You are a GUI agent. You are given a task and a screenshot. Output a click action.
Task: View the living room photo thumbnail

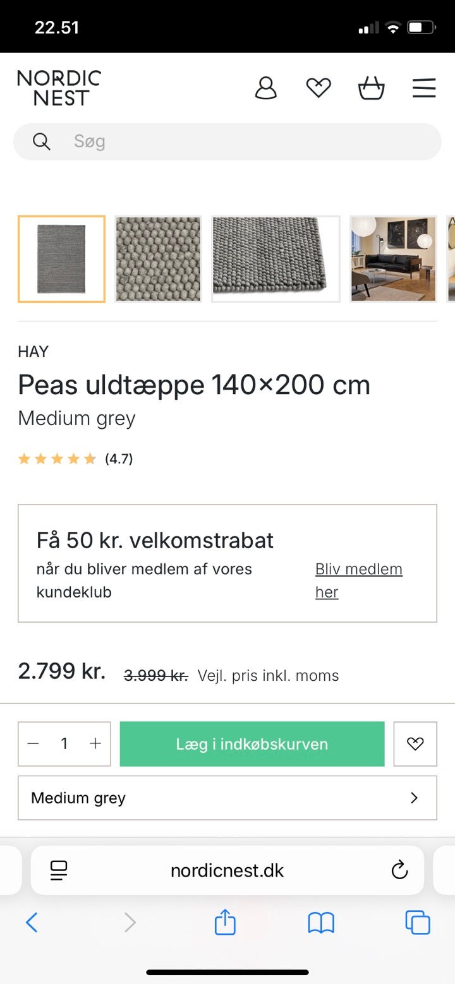point(393,259)
